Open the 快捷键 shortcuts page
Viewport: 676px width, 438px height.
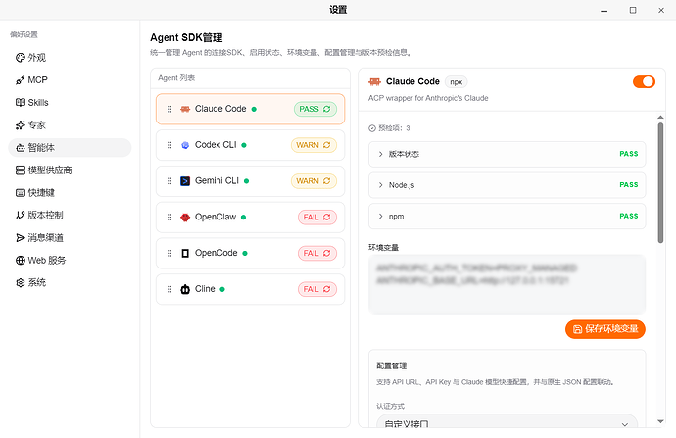point(70,193)
